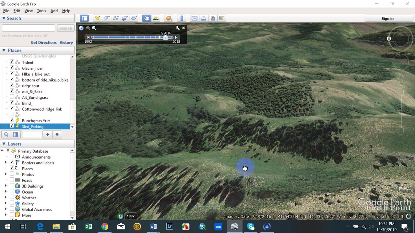Collapse the Primary Database tree node
This screenshot has height=233, width=415.
tap(2, 151)
